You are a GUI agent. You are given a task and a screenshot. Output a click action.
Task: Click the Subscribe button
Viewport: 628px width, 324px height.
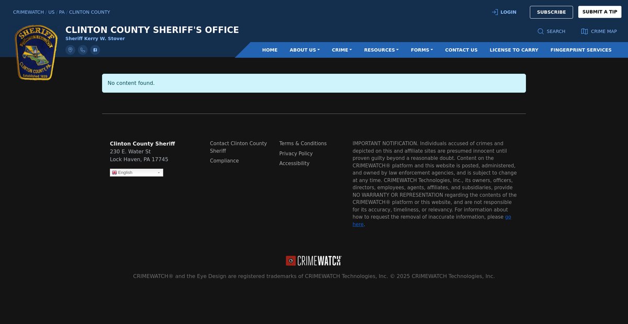[551, 12]
